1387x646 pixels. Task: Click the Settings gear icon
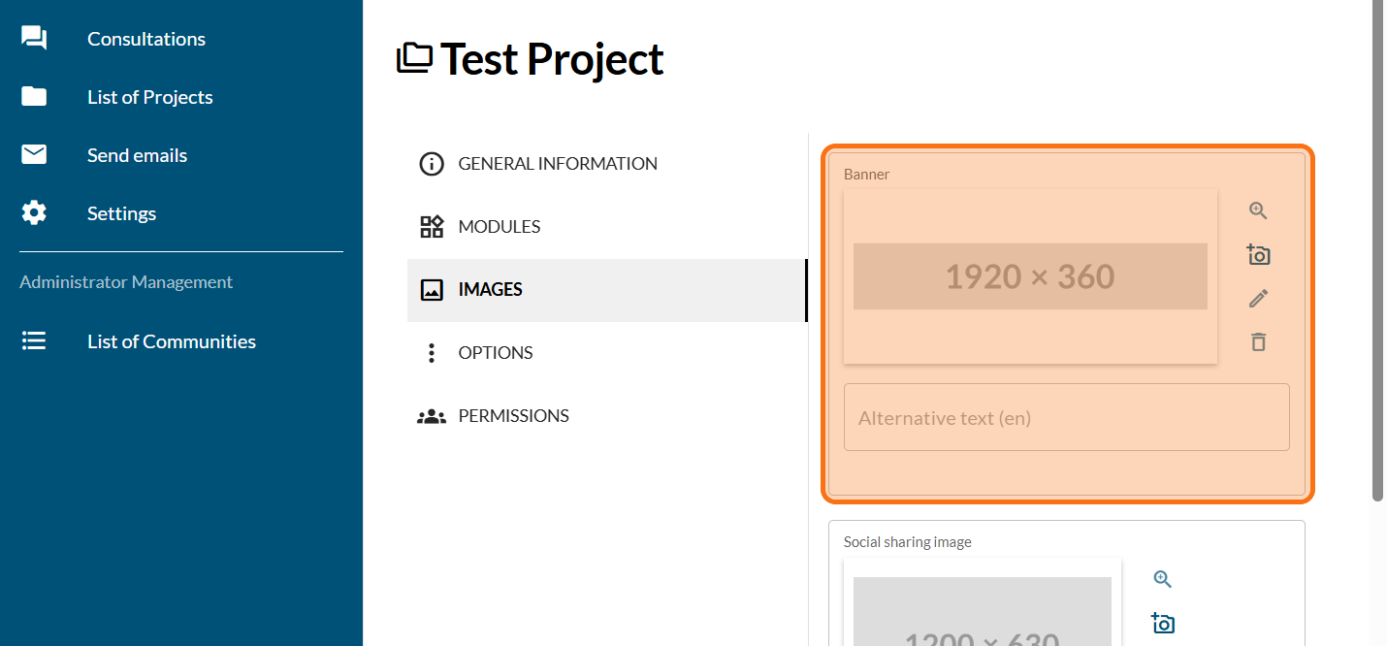[x=34, y=213]
